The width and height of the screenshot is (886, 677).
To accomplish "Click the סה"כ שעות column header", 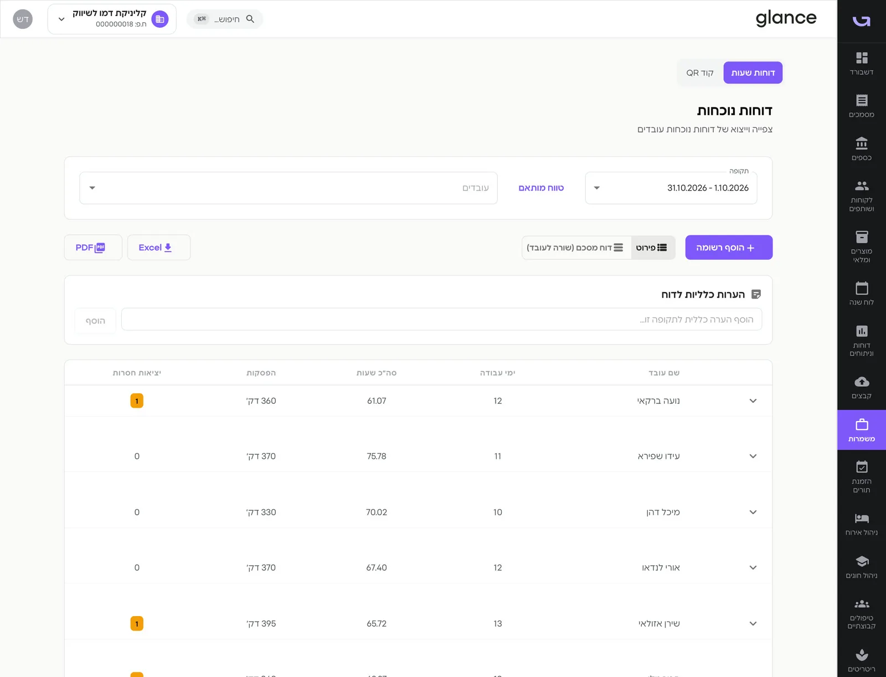I will 377,373.
